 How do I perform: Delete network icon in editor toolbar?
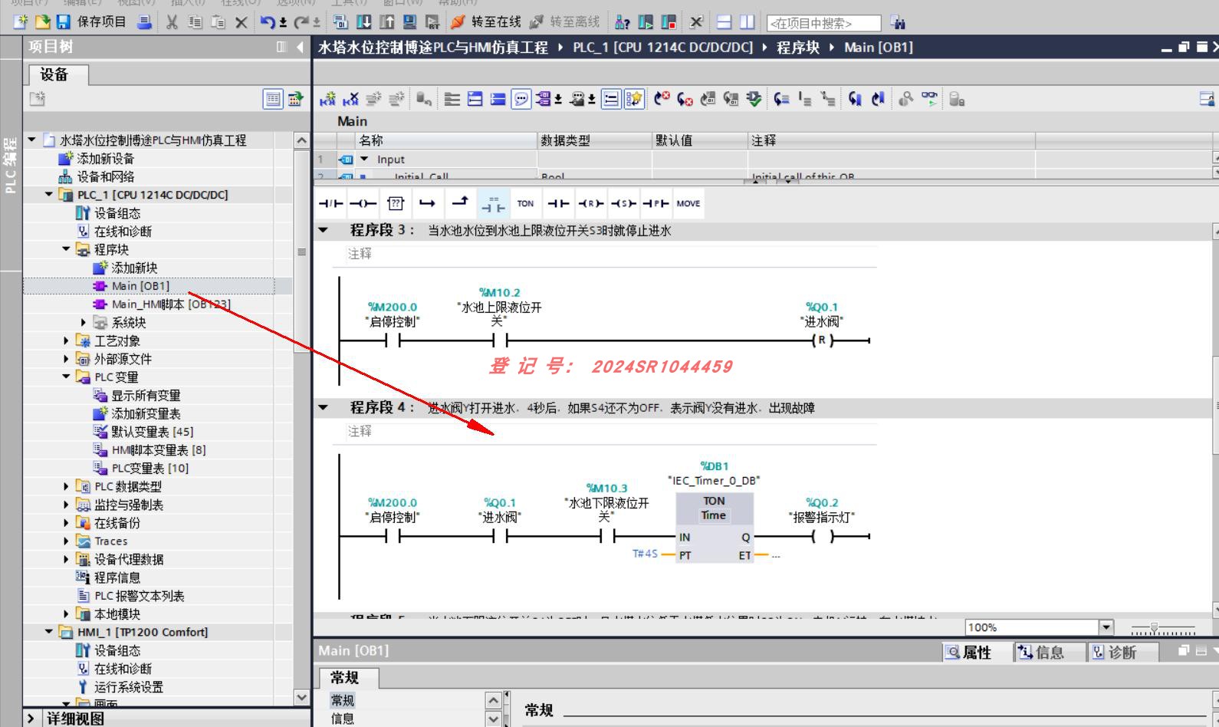pos(350,99)
